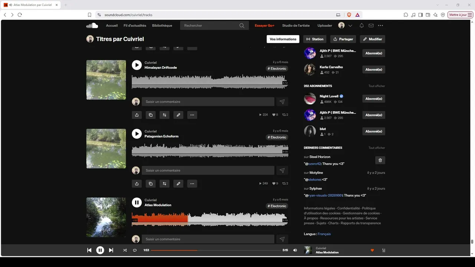
Task: Open the browser Mettre à jour menu
Action: [461, 15]
